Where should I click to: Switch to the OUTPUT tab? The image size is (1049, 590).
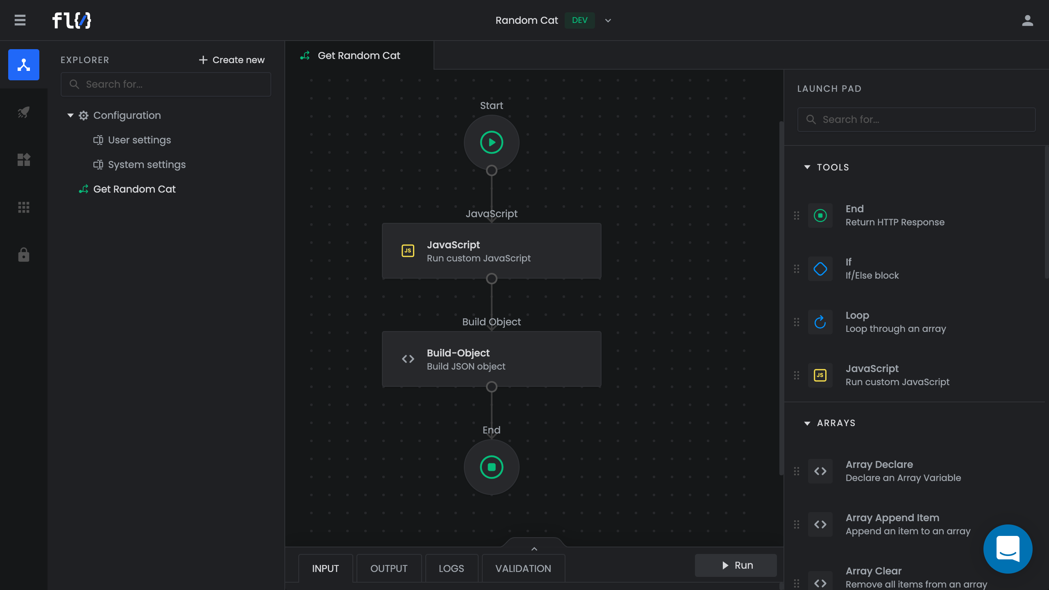pos(388,569)
